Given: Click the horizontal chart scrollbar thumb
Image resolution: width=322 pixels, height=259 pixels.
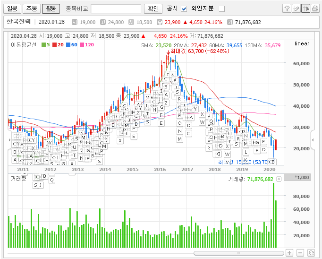Looking at the screenshot, I should coord(239,253).
